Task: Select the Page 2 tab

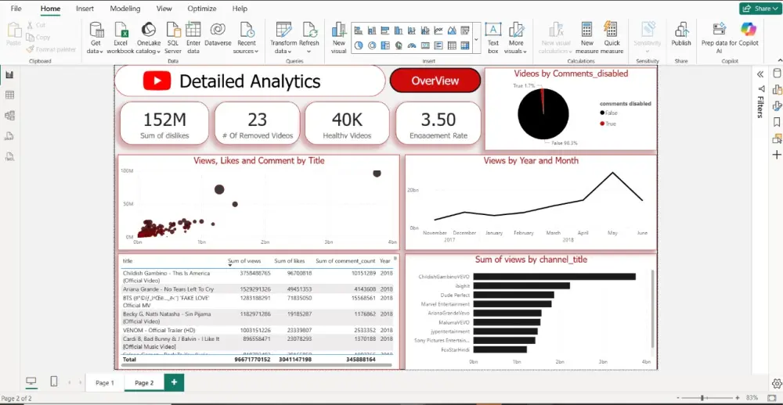Action: (144, 382)
